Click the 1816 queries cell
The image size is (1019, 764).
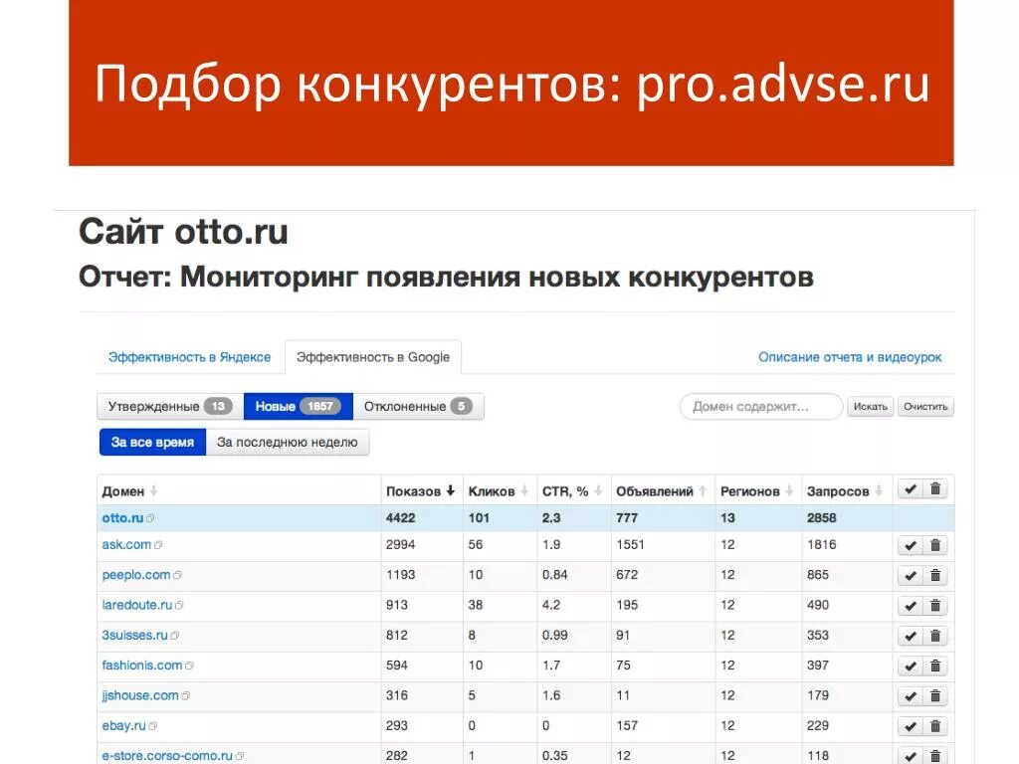pos(821,545)
